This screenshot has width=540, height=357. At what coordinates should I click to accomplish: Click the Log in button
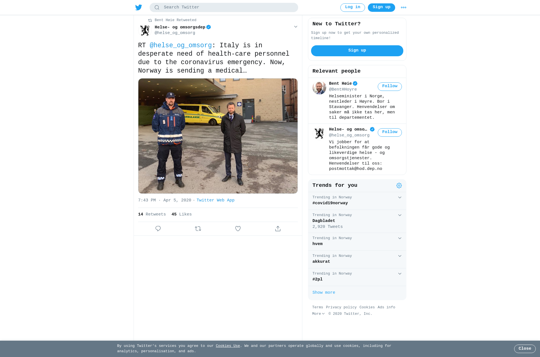click(353, 7)
